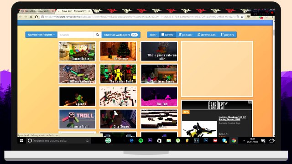Screen dimensions: 292x164
Task: Sort wallpapers by downloads
Action: 206,35
